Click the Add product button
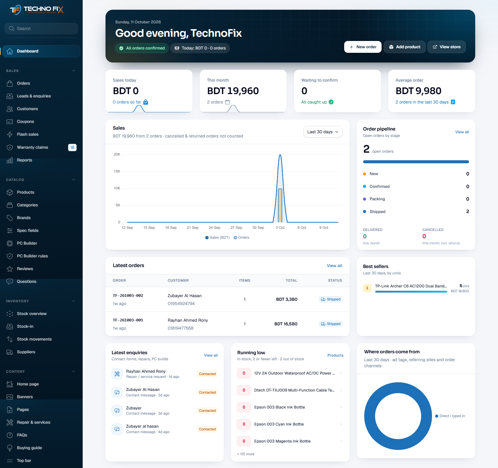Image resolution: width=498 pixels, height=468 pixels. (x=405, y=47)
